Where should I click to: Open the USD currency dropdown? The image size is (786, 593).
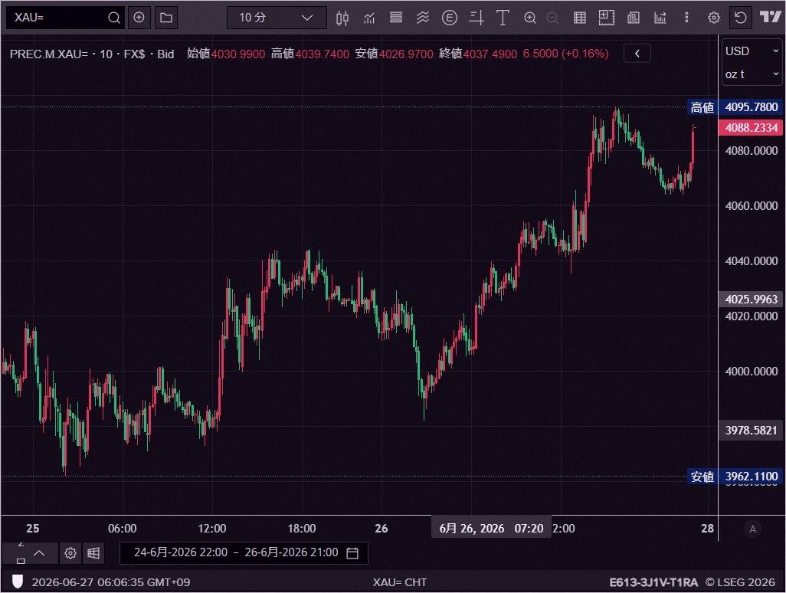(x=752, y=51)
